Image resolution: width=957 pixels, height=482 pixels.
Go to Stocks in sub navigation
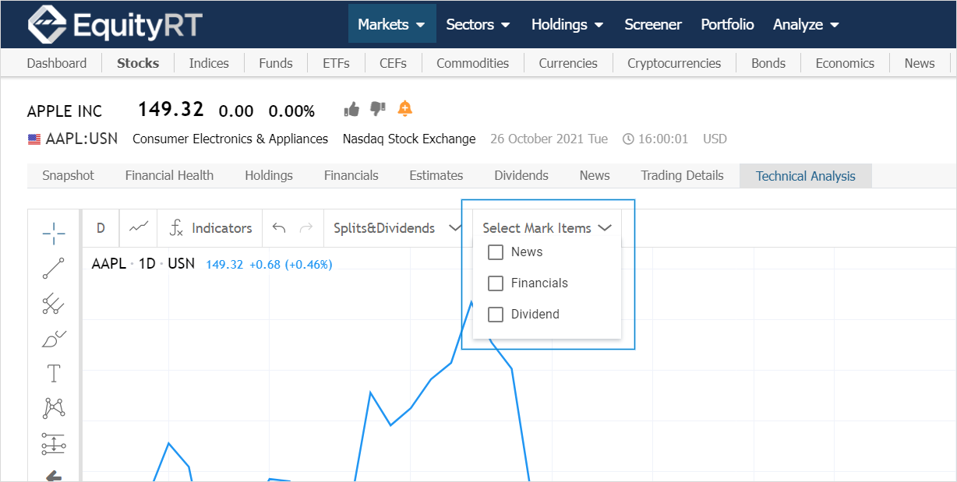click(x=138, y=63)
